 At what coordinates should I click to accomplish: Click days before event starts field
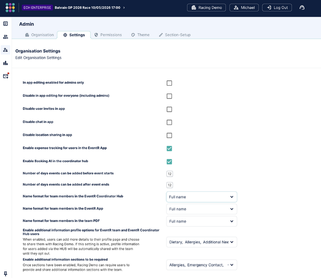170,174
